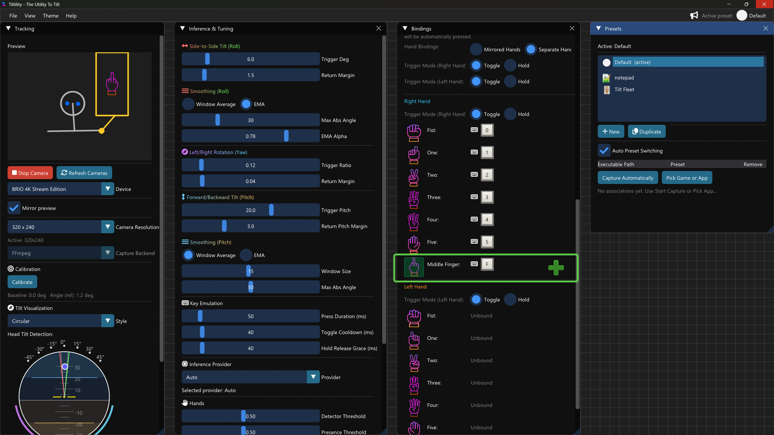Click the Calibrate button

[22, 282]
